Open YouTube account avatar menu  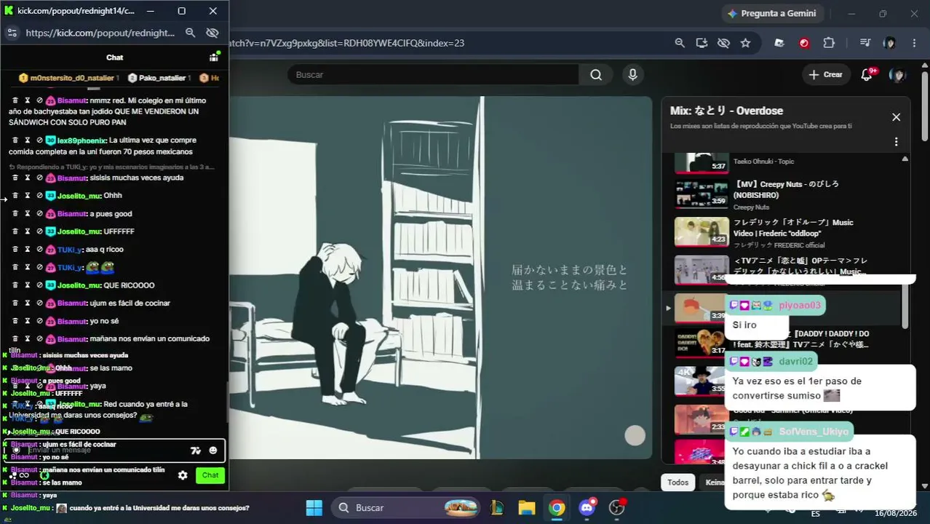(898, 75)
